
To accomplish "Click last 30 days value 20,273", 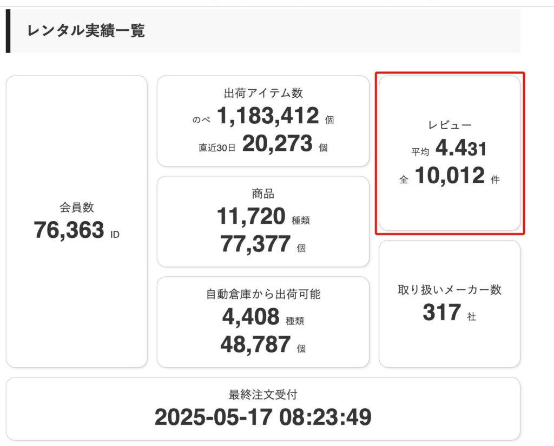I will point(278,143).
